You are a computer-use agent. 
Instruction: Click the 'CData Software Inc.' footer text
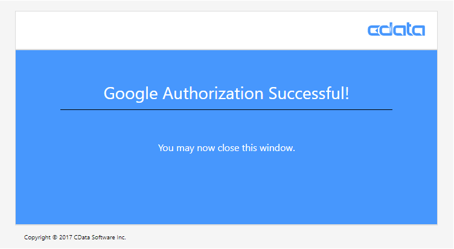100,238
